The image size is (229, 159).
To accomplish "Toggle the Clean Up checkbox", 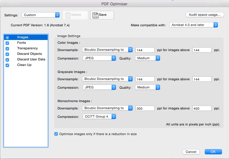I will 7,65.
